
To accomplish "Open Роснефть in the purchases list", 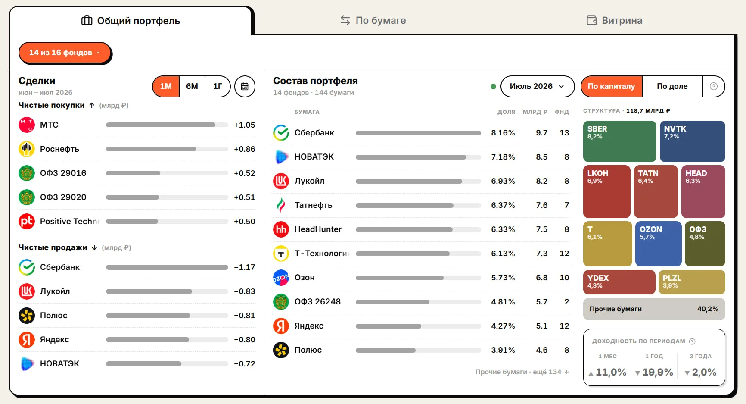I will point(59,149).
